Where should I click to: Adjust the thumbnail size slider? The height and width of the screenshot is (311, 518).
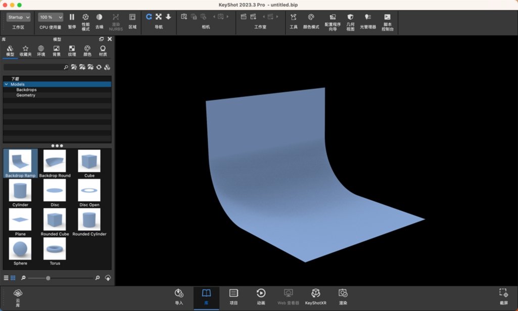48,278
